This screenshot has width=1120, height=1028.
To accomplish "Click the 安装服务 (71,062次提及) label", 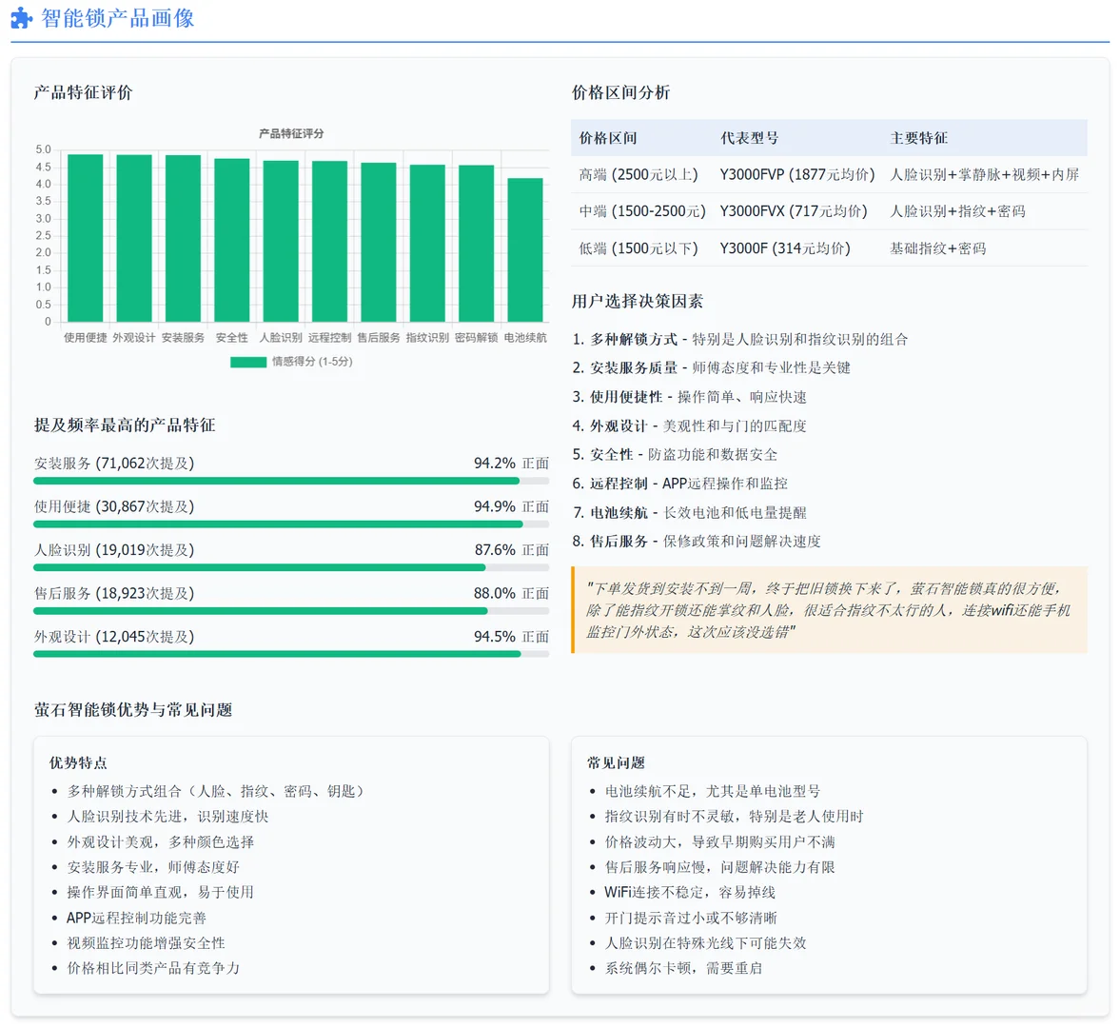I will tap(114, 464).
